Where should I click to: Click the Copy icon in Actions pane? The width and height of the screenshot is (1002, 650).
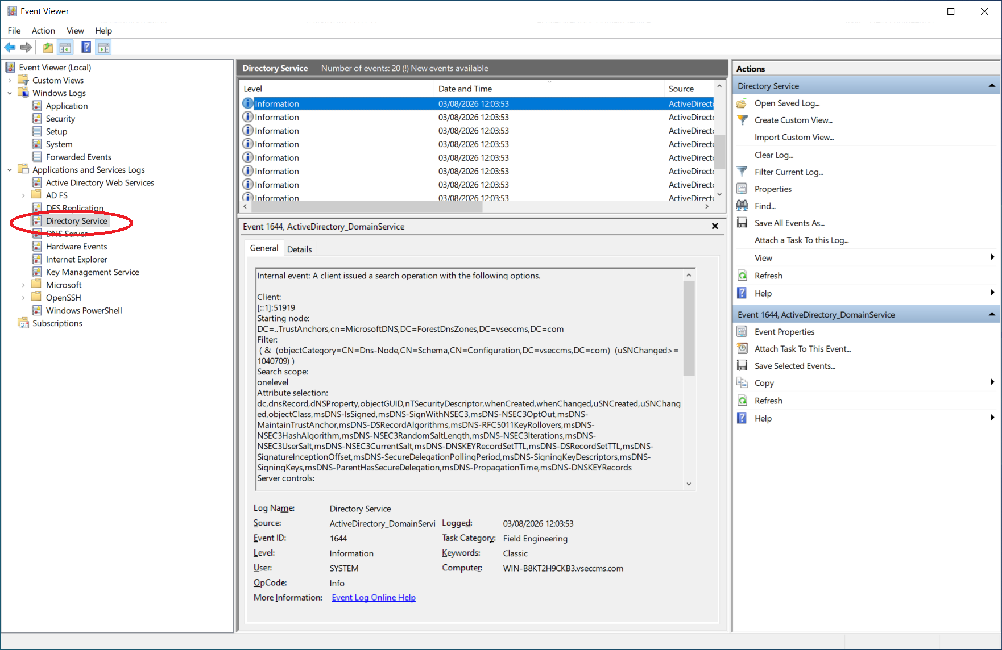click(x=742, y=383)
